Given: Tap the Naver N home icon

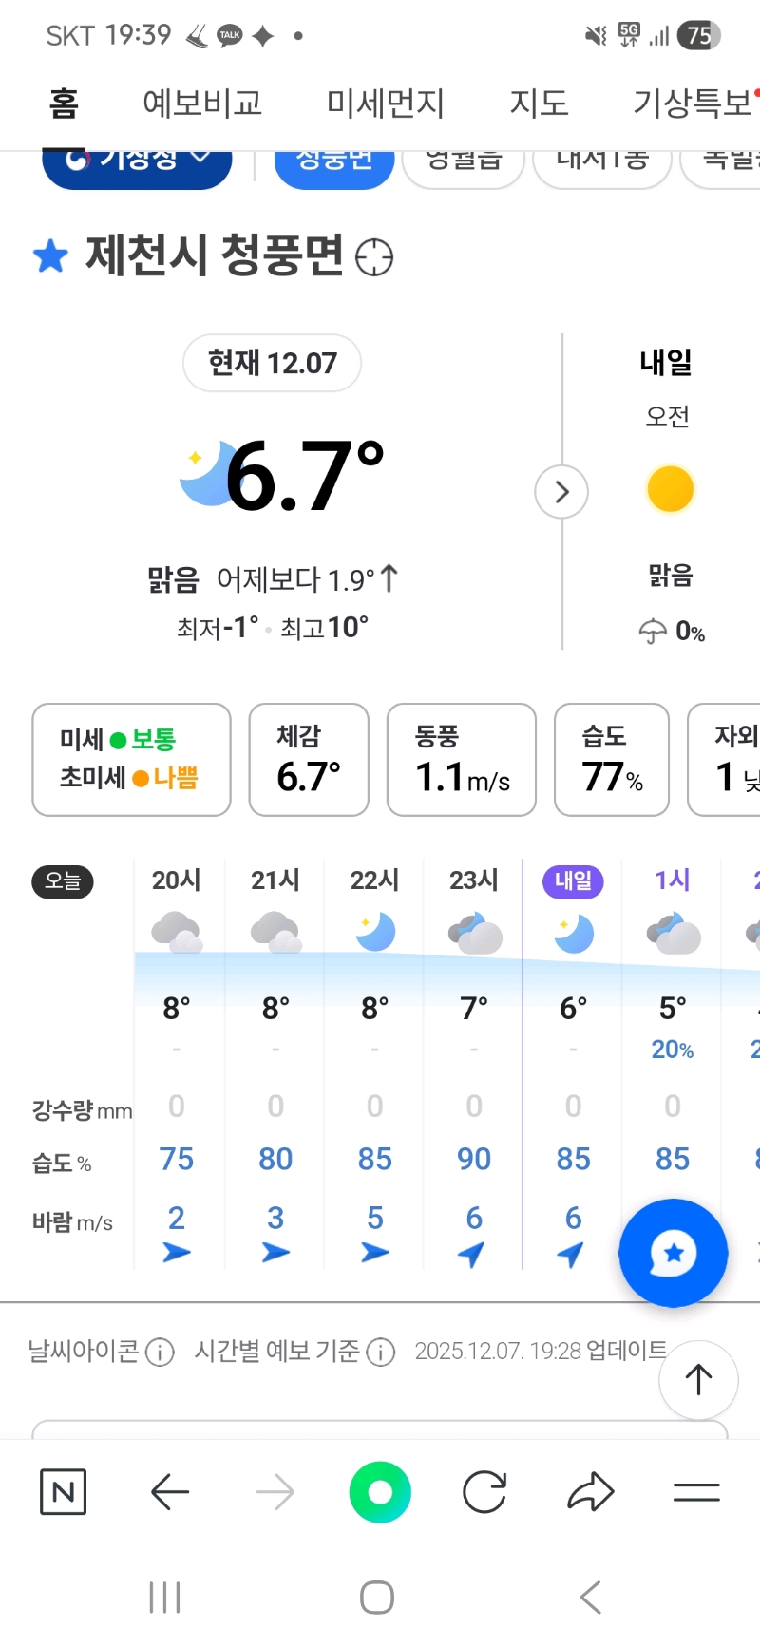Looking at the screenshot, I should [x=64, y=1491].
